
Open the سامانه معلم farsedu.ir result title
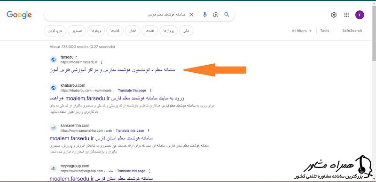click(x=112, y=70)
